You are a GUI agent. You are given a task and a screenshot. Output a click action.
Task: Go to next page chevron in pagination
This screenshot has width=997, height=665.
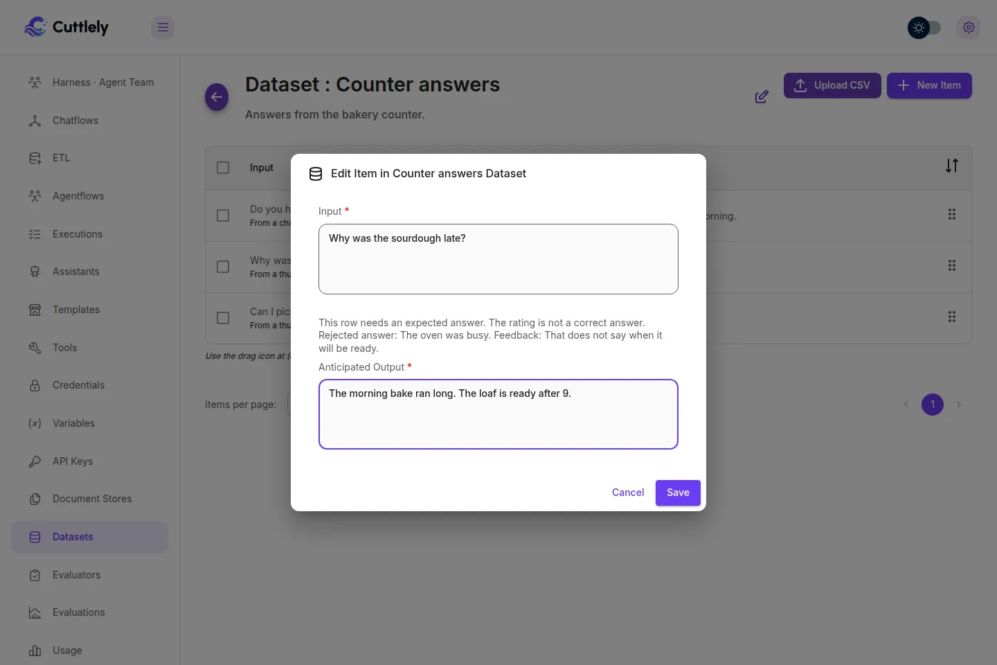(959, 405)
